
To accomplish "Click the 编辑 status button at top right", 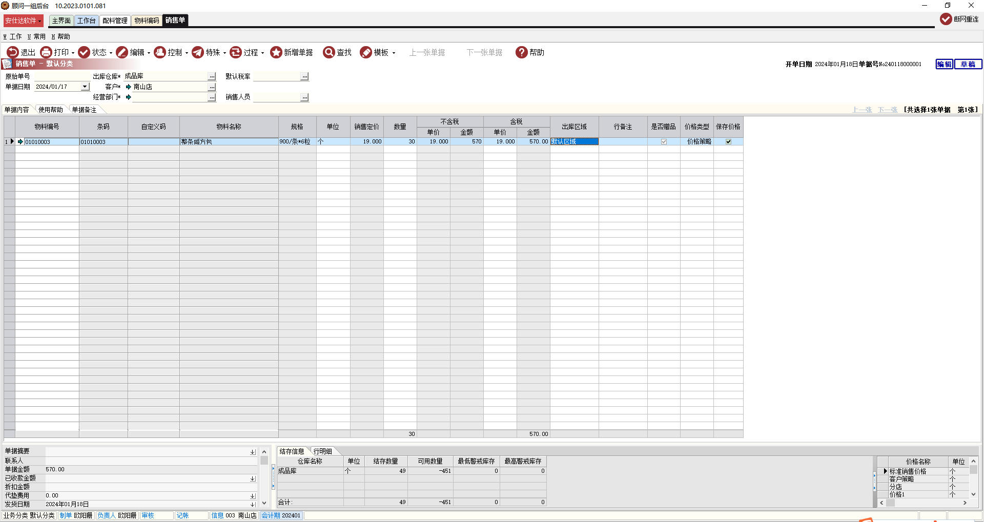I will tap(945, 64).
